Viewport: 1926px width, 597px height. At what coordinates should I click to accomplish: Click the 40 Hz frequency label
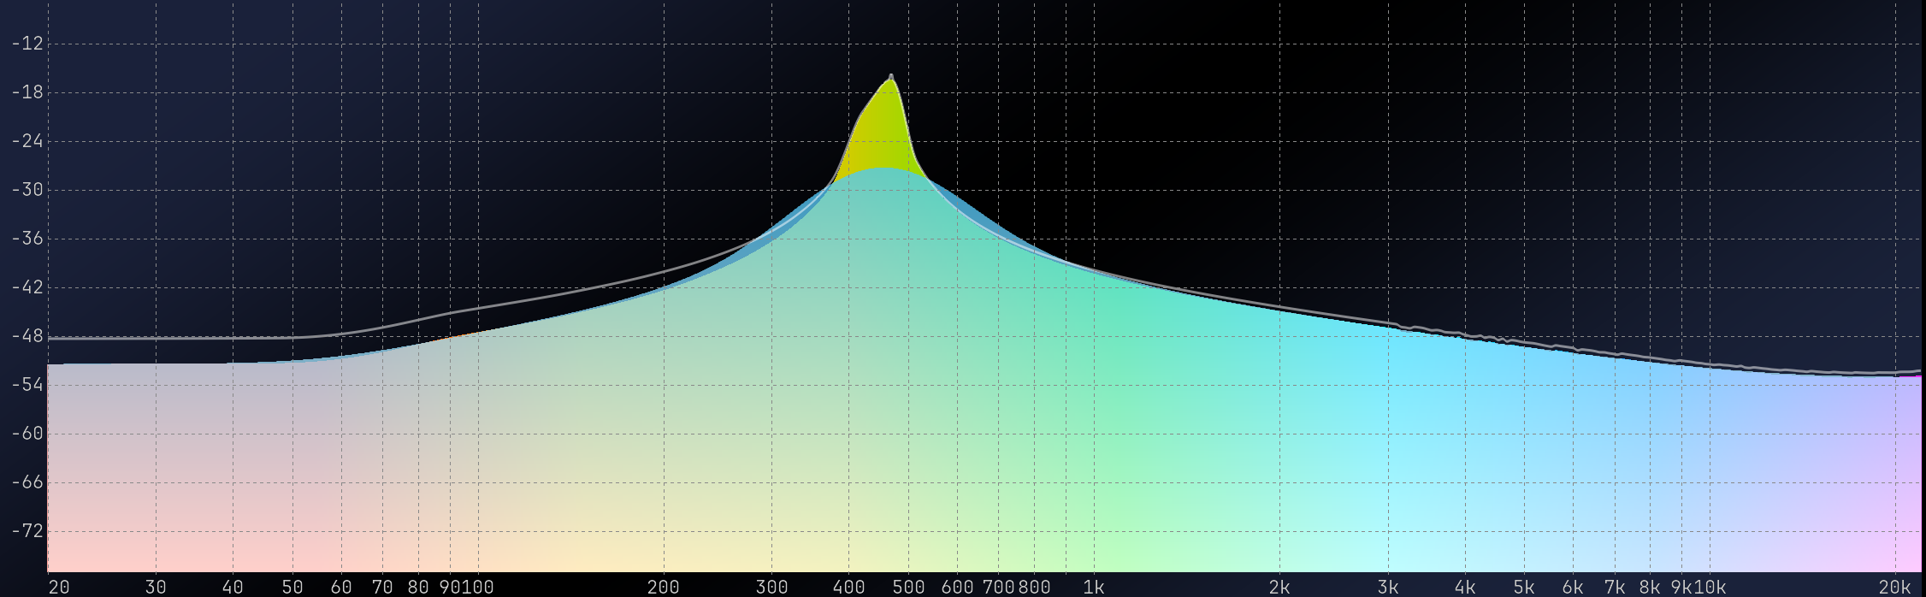(x=233, y=588)
